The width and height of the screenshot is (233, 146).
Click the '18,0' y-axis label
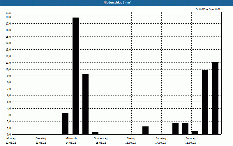8,17
